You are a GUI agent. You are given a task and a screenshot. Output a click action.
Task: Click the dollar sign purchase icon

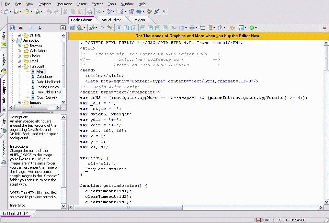pyautogui.click(x=164, y=12)
